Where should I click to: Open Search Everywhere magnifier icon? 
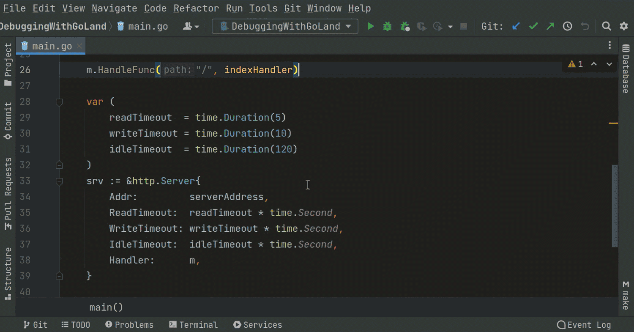point(607,27)
